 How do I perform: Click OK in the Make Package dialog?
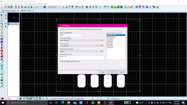coord(112,72)
